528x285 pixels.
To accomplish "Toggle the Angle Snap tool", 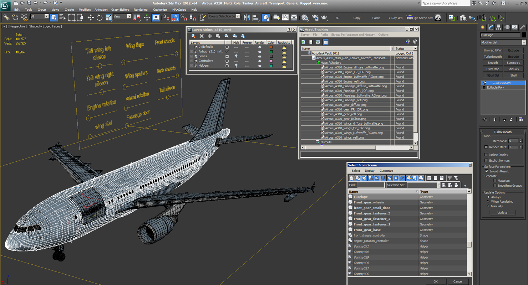I will 175,17.
